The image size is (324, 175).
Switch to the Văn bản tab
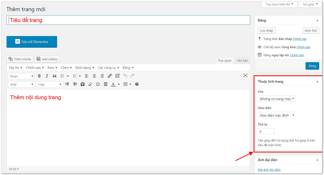coord(242,61)
